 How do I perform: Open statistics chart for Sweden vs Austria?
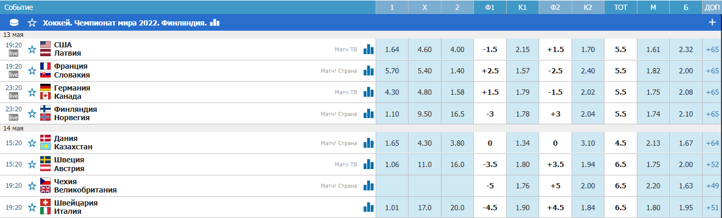coord(369,164)
